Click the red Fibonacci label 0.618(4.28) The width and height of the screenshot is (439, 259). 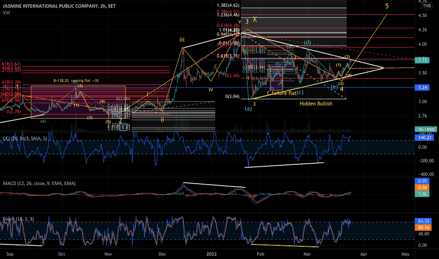point(228,25)
